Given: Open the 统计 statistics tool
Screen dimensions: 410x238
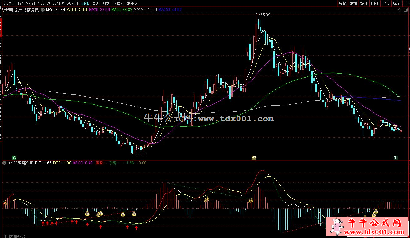Looking at the screenshot, I should (x=364, y=3).
